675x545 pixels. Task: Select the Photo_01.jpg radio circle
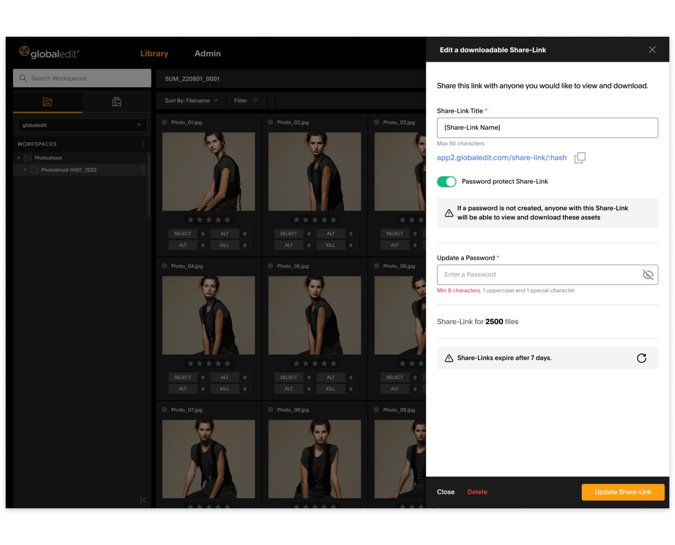click(165, 122)
